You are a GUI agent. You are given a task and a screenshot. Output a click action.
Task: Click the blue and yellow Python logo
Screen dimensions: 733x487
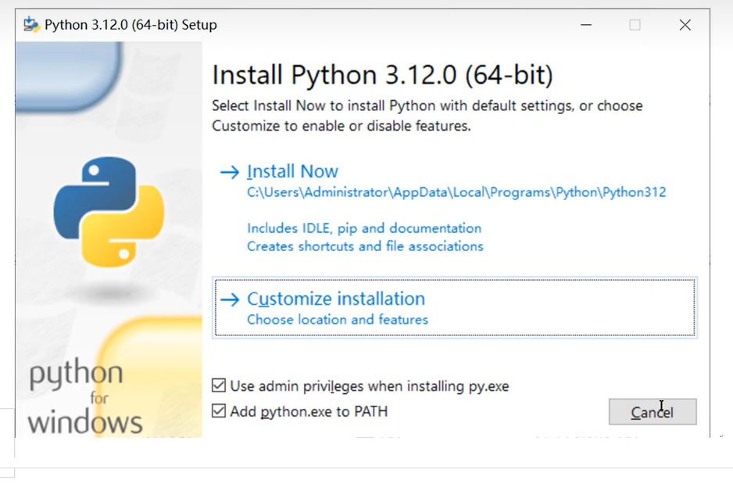point(109,212)
